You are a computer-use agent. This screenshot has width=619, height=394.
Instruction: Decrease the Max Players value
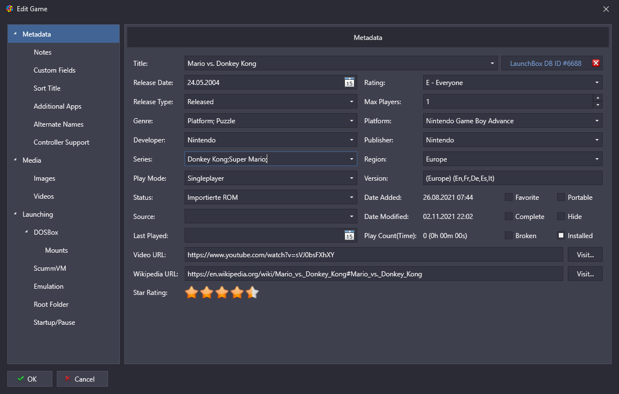click(x=598, y=105)
